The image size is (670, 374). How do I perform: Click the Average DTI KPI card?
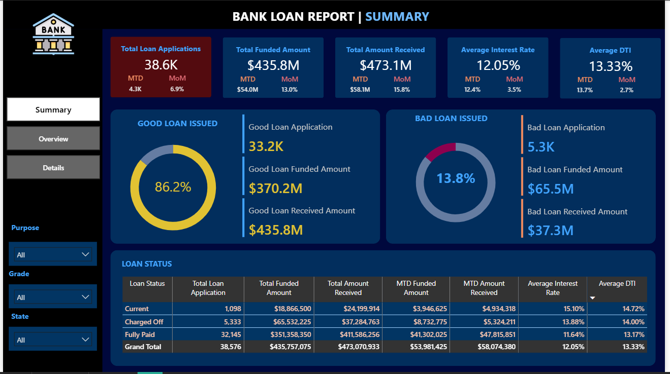pos(610,67)
